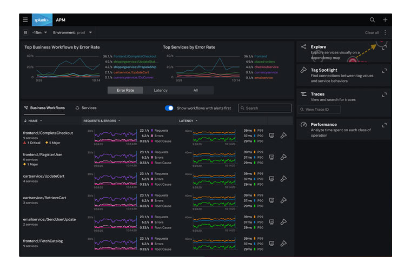This screenshot has height=270, width=411.
Task: Open Tag Spotlight icon for frontend:/CompleteCheckout row
Action: [x=283, y=136]
